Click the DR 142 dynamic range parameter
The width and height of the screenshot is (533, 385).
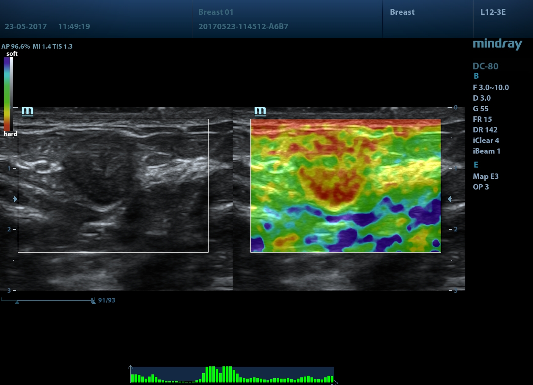tap(485, 130)
